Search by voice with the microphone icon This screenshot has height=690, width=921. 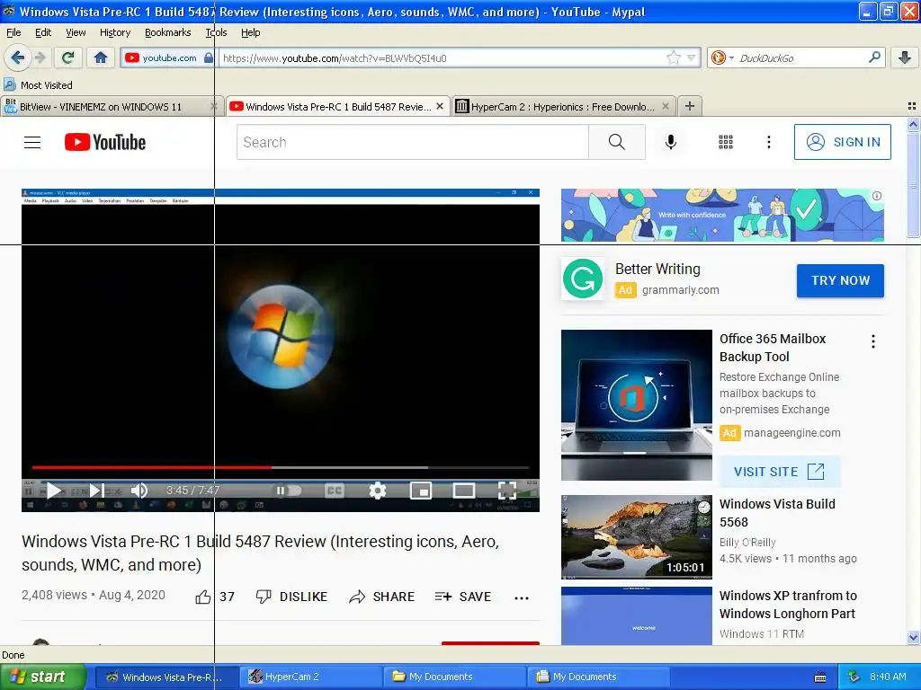671,142
